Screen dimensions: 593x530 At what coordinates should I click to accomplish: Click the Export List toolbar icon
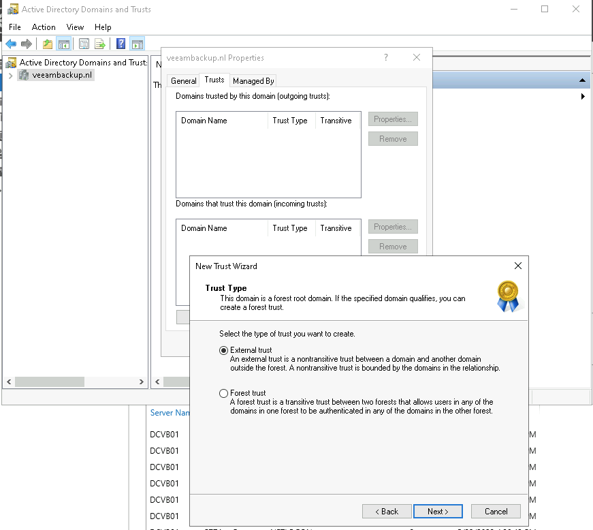tap(99, 44)
